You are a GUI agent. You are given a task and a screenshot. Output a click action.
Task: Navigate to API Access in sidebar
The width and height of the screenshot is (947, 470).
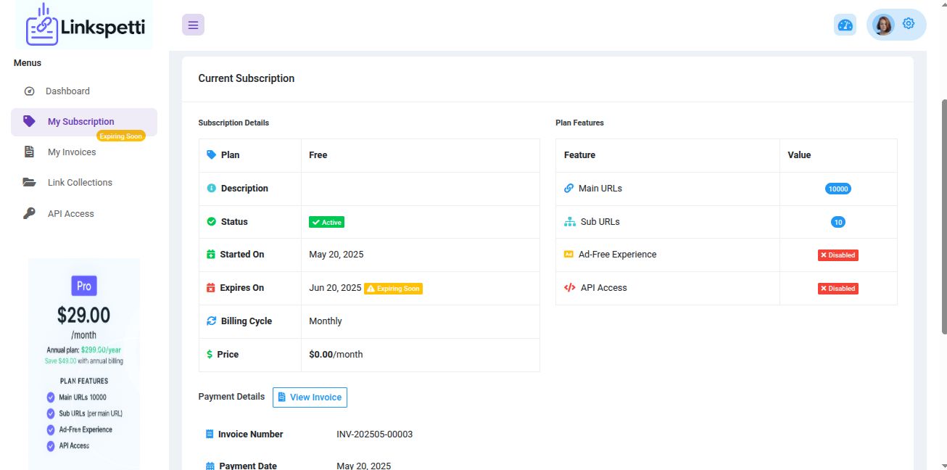point(70,214)
